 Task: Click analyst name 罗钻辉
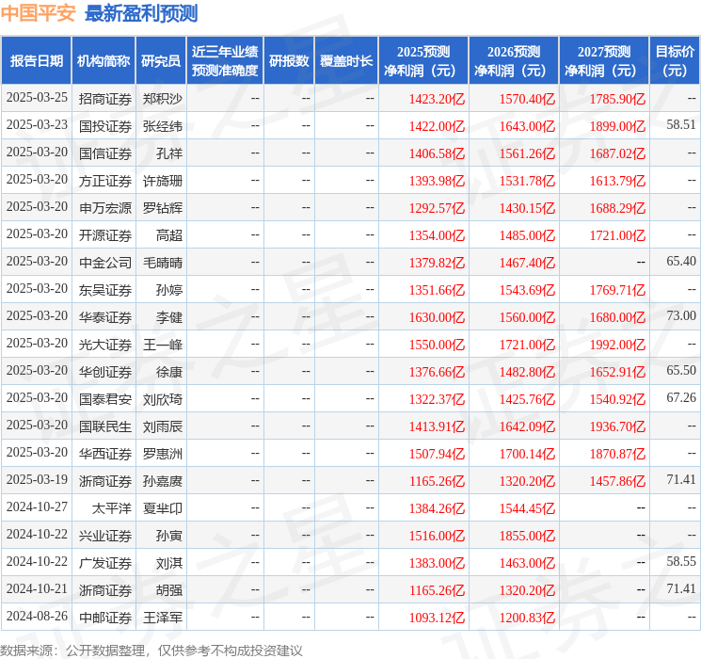(x=163, y=208)
